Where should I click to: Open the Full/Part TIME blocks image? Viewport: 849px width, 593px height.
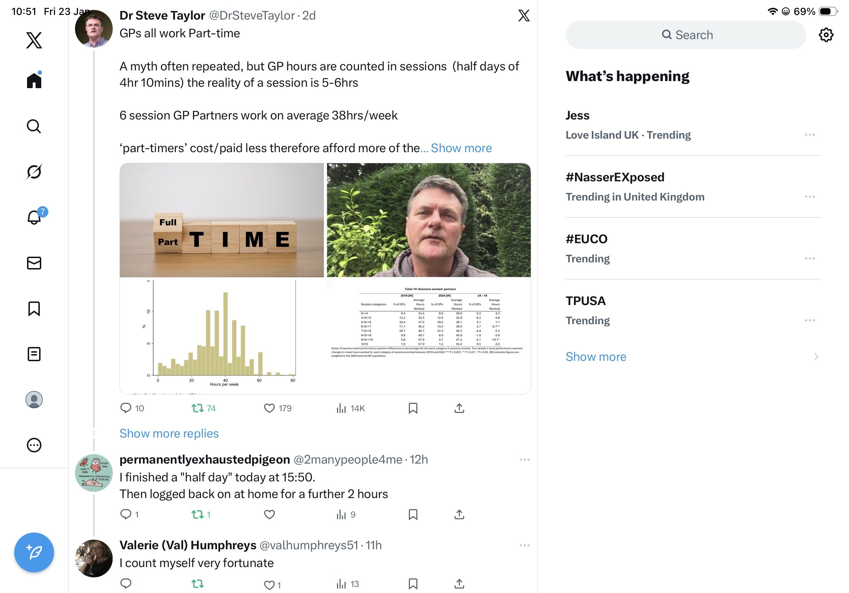pos(221,220)
